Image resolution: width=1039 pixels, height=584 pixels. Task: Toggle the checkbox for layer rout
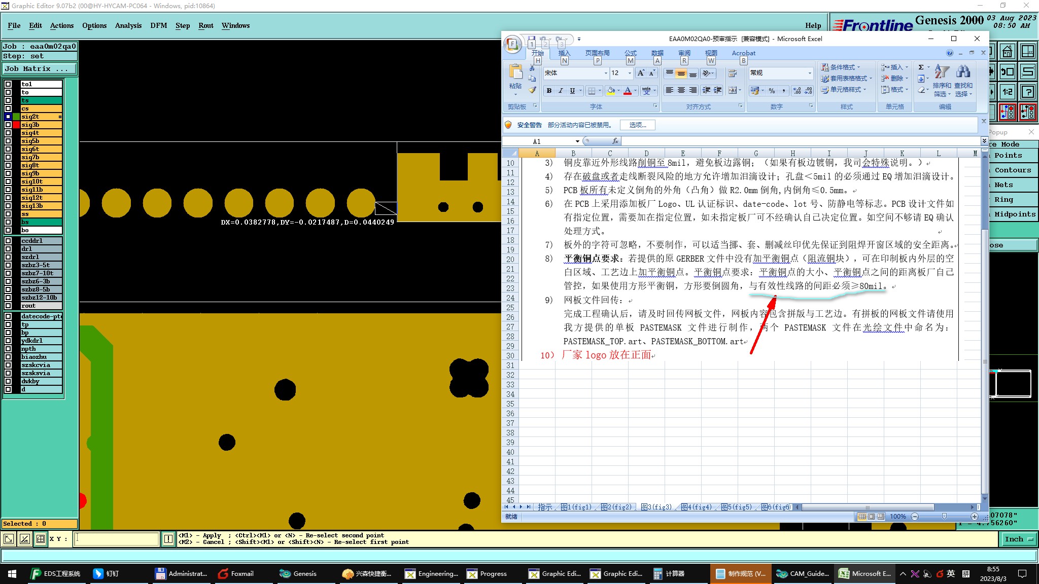(x=8, y=306)
